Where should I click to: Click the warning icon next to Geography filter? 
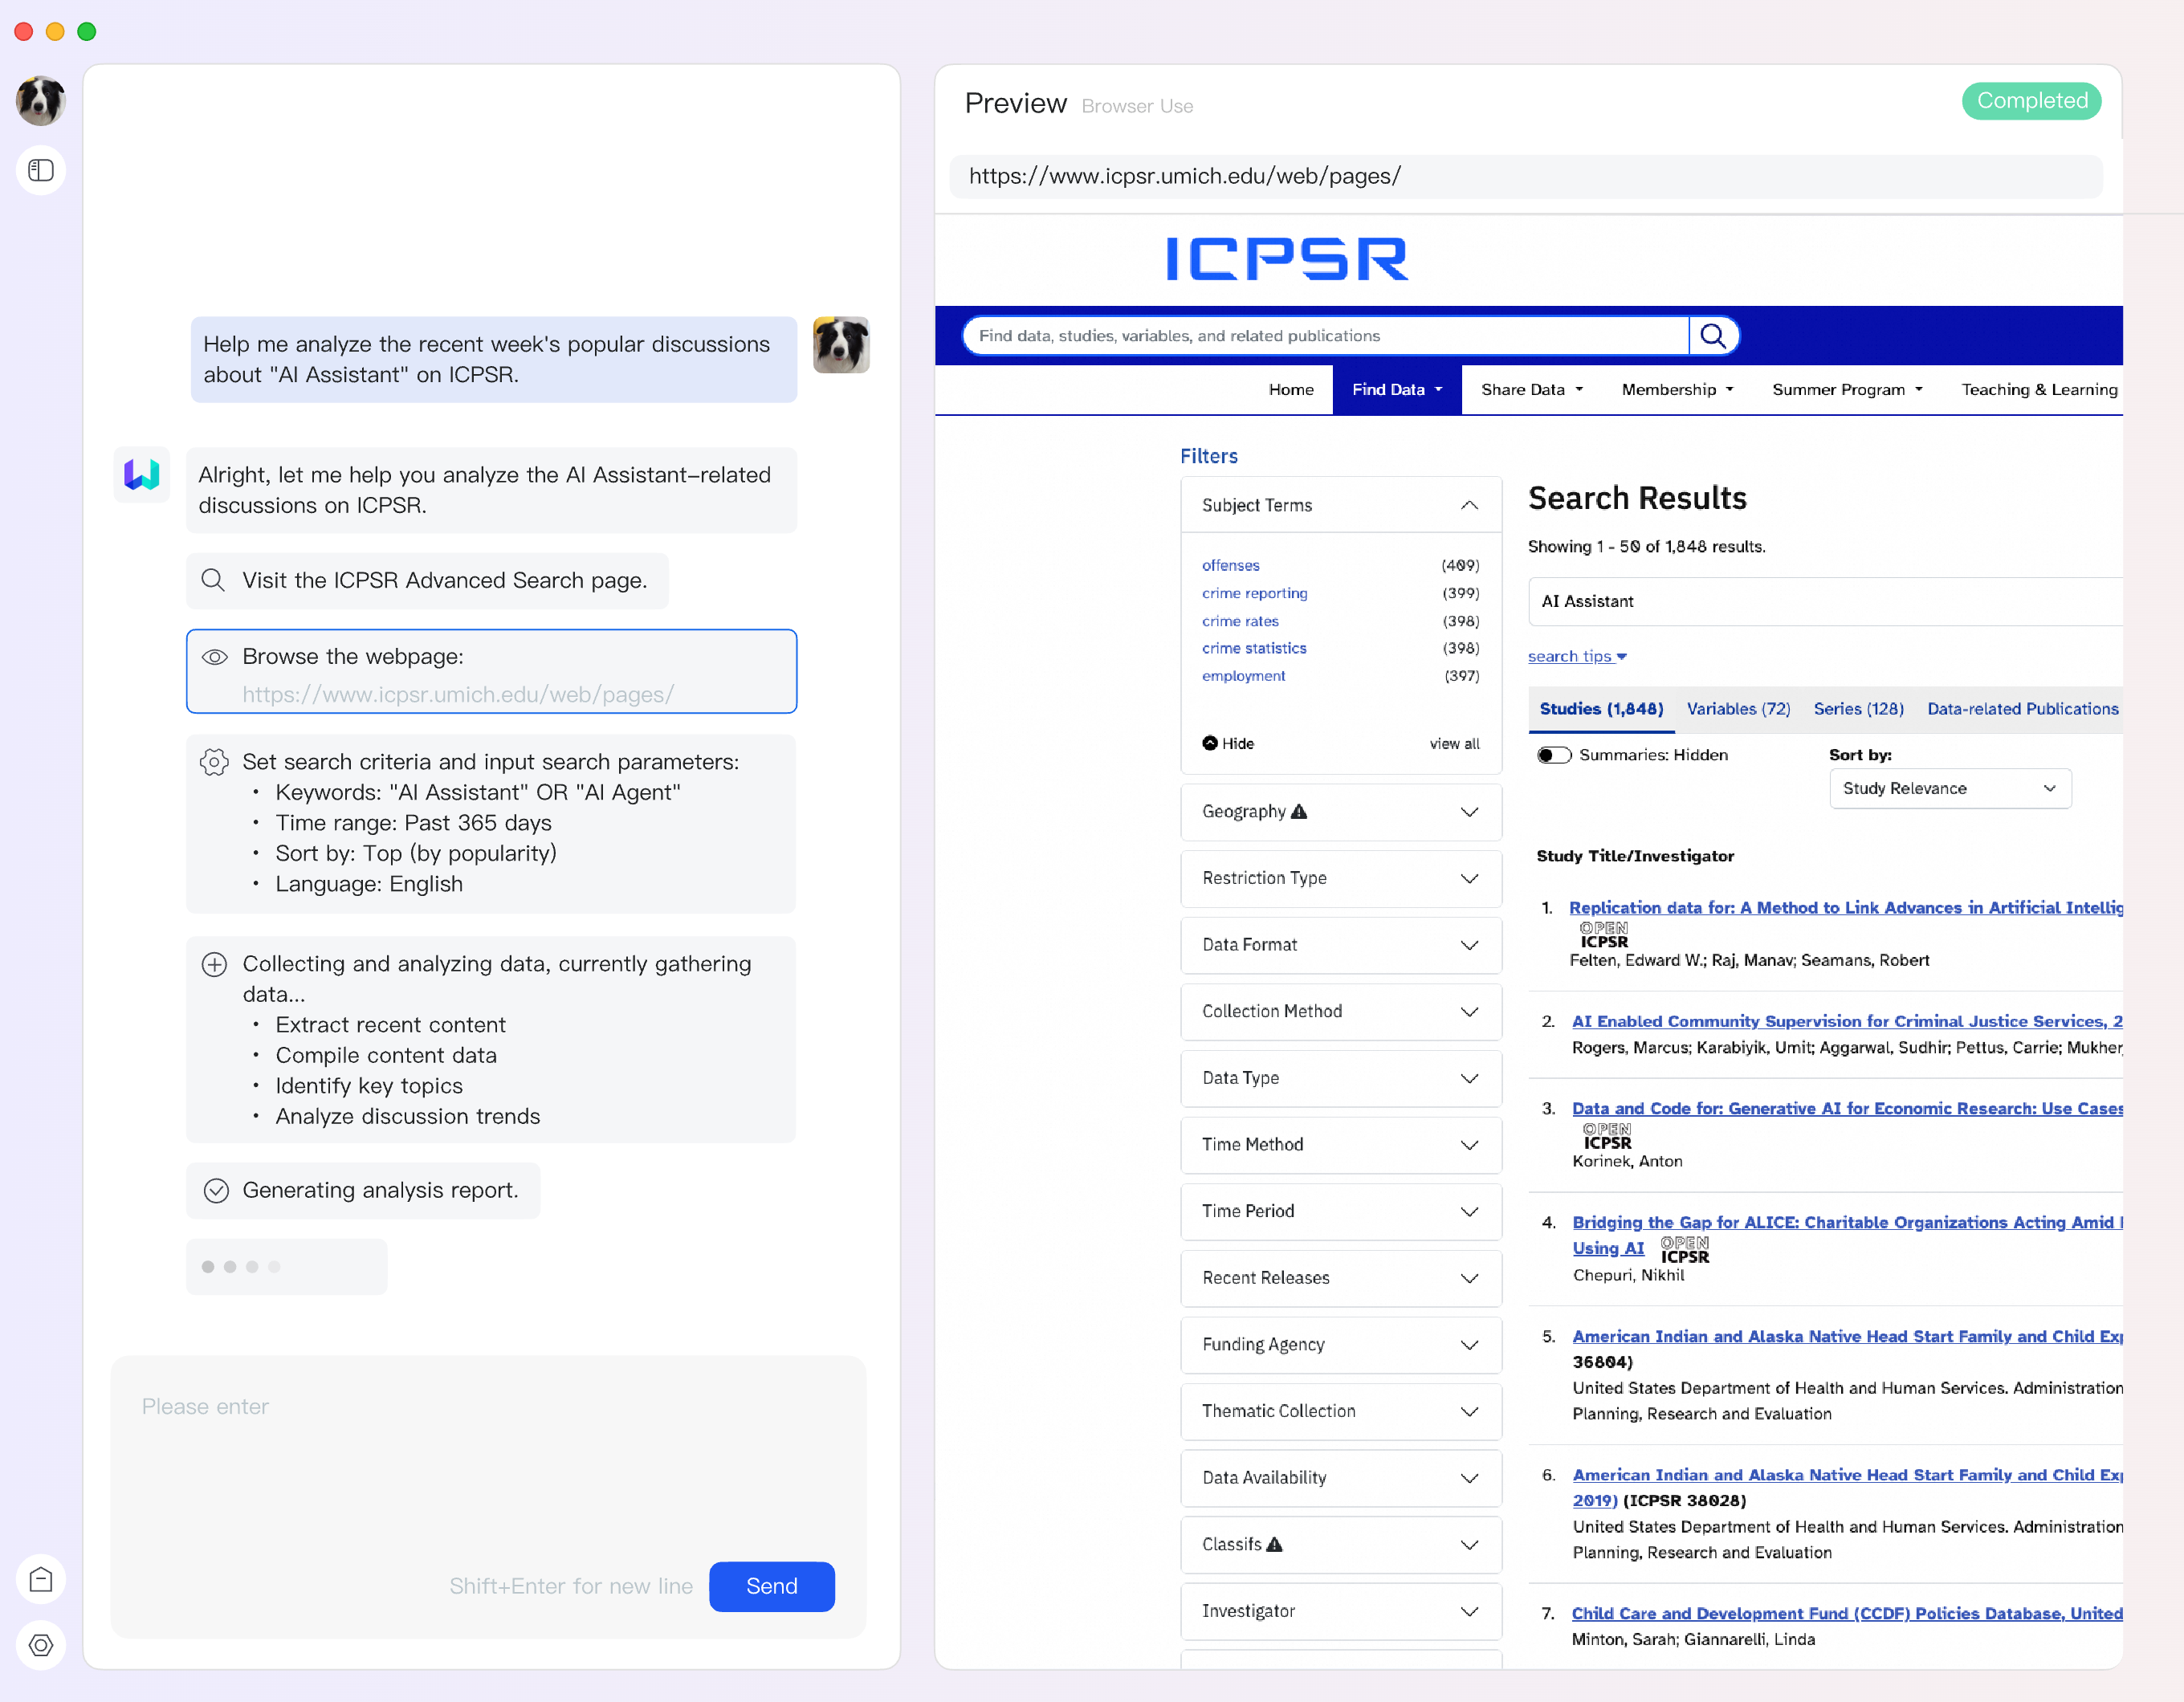click(1298, 812)
